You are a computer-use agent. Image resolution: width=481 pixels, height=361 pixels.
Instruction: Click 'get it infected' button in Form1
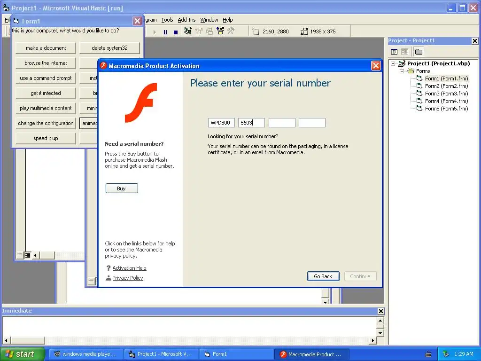pyautogui.click(x=46, y=93)
